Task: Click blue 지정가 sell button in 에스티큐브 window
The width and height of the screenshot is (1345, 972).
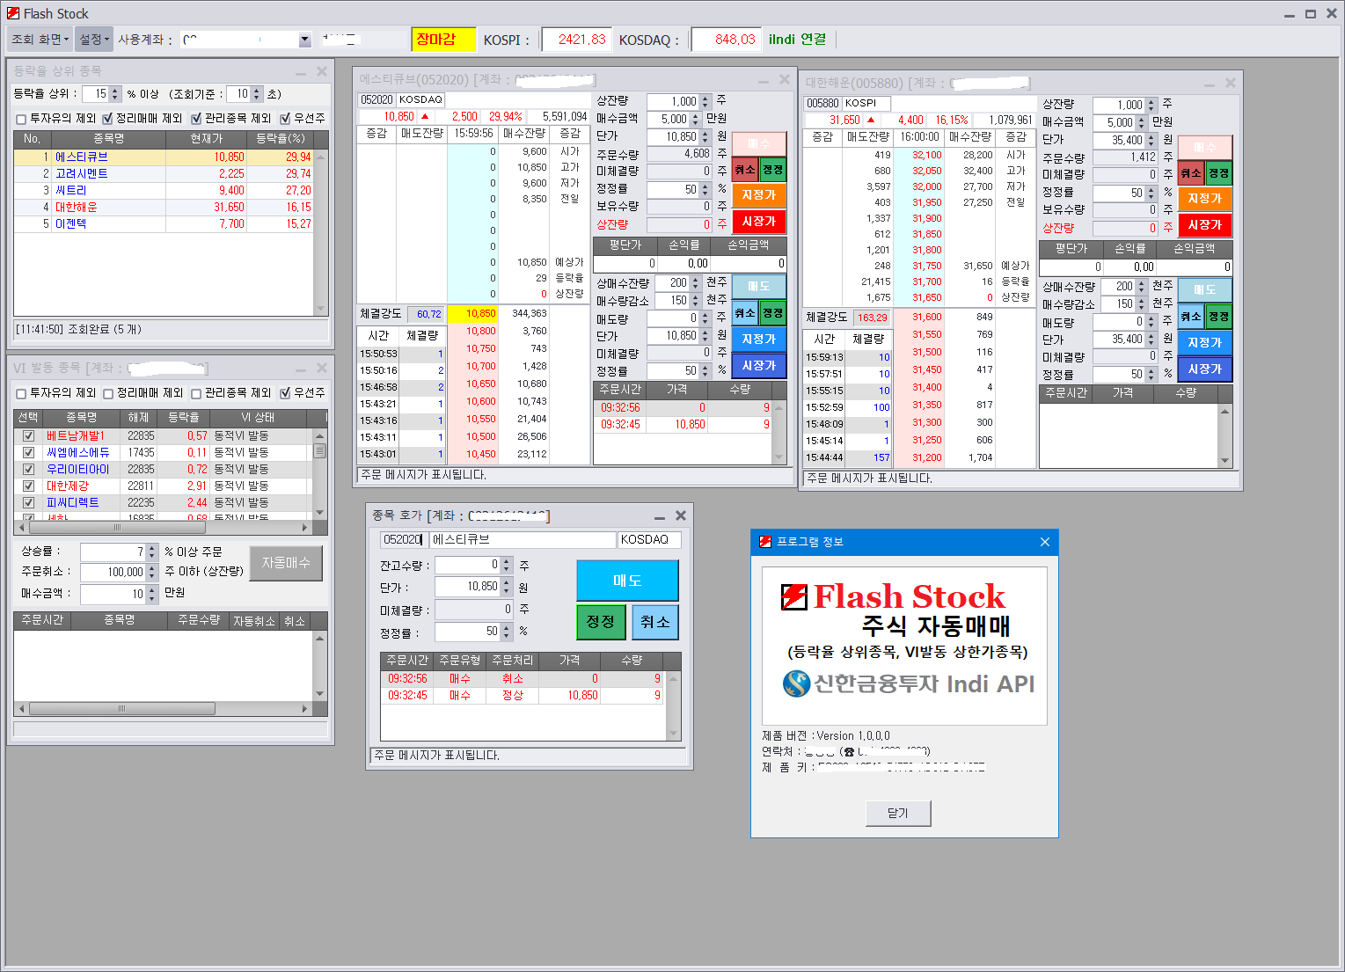Action: tap(758, 339)
